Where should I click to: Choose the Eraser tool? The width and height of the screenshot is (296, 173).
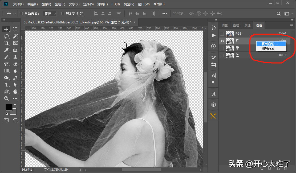(x=15, y=64)
